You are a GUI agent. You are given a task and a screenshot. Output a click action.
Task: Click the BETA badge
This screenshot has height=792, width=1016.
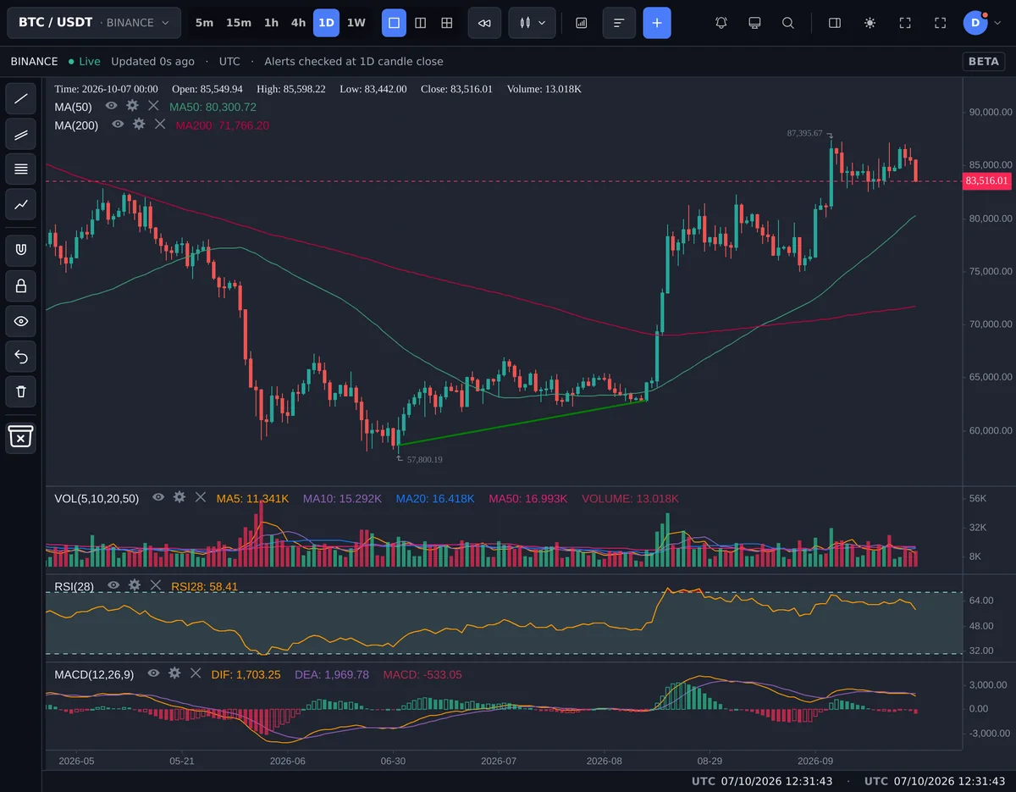tap(983, 61)
